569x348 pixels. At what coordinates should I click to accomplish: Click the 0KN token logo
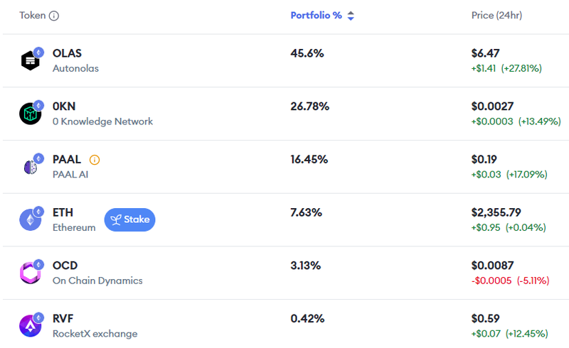(31, 114)
